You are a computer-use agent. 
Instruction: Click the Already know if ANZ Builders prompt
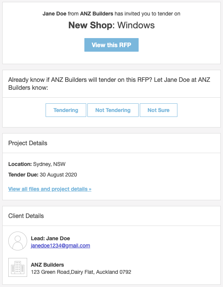pyautogui.click(x=109, y=84)
